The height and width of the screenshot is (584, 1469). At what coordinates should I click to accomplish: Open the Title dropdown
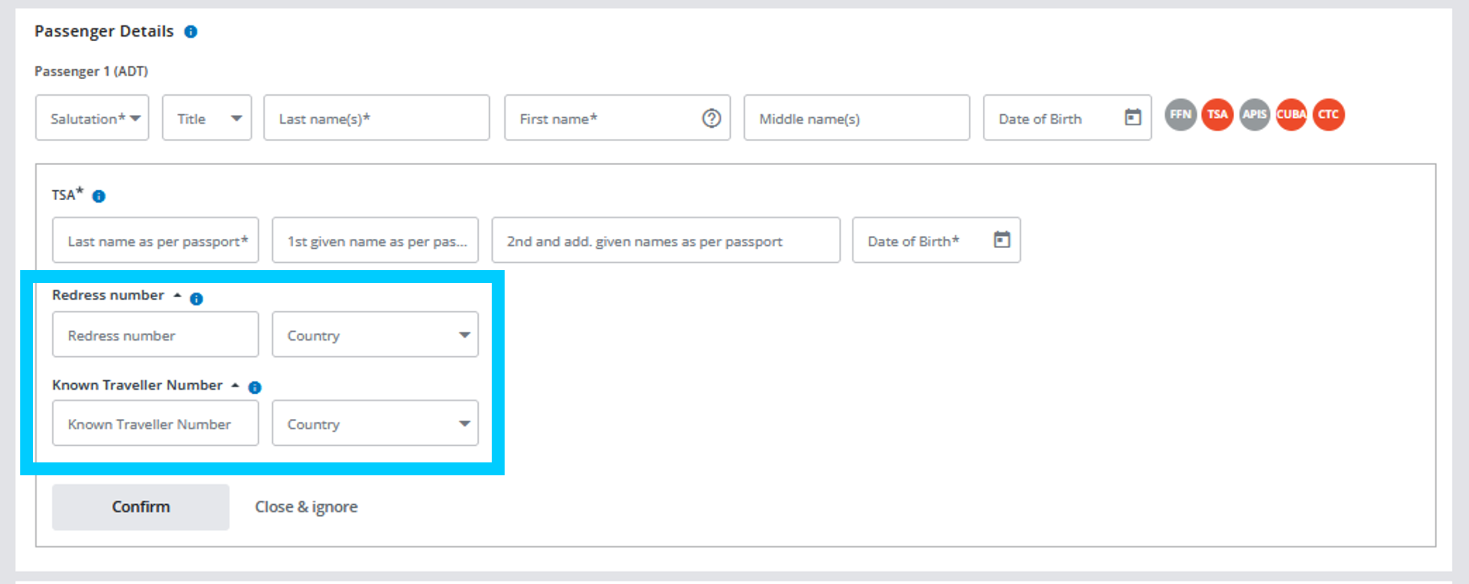point(207,118)
